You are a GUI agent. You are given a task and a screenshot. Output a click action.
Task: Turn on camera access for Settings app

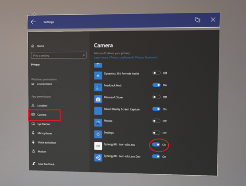[156, 133]
